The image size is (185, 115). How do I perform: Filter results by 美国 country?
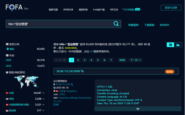coord(11,99)
